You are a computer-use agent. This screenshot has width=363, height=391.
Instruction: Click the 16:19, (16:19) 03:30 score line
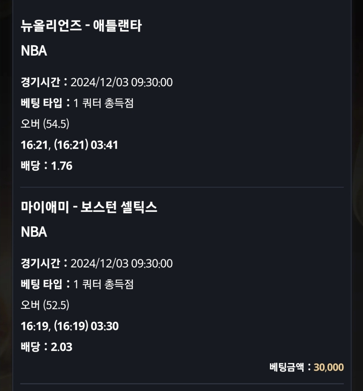coord(70,326)
